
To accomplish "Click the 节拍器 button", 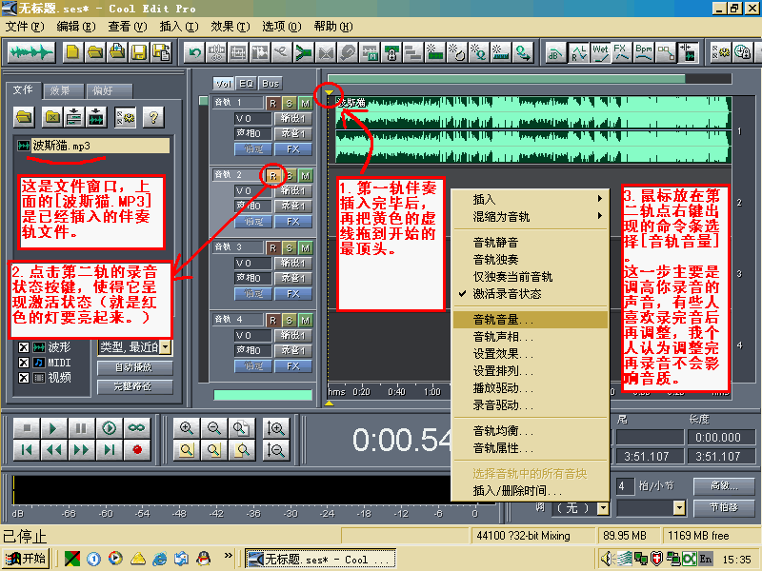I will click(723, 507).
